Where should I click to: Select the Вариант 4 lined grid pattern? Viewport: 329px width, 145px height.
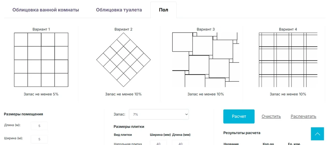pos(288,60)
